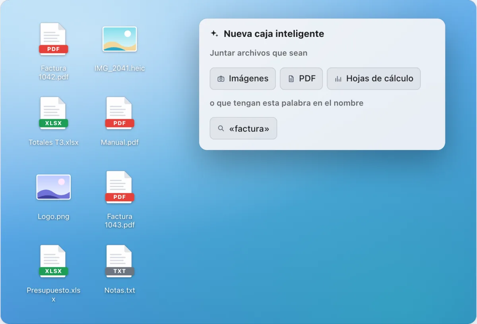Choose the PDF file type chip
477x324 pixels.
[301, 79]
